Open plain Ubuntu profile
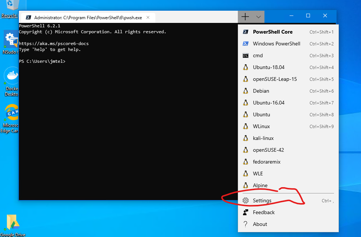The image size is (361, 237). tap(288, 114)
